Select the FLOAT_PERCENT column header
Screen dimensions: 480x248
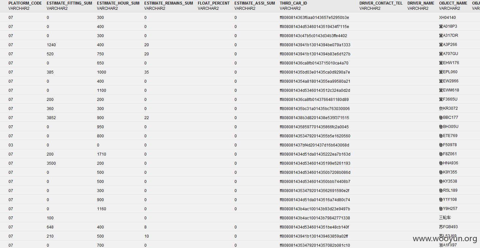pos(214,3)
